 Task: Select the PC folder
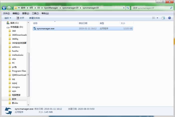click(13, 63)
